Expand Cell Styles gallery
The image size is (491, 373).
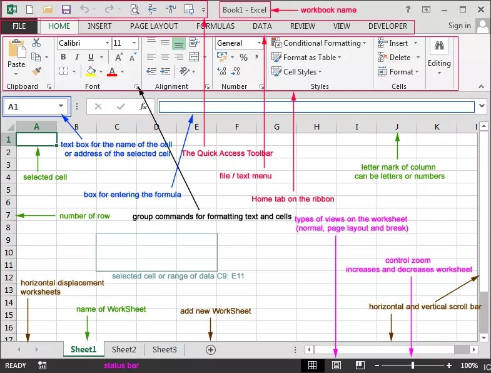(x=297, y=72)
